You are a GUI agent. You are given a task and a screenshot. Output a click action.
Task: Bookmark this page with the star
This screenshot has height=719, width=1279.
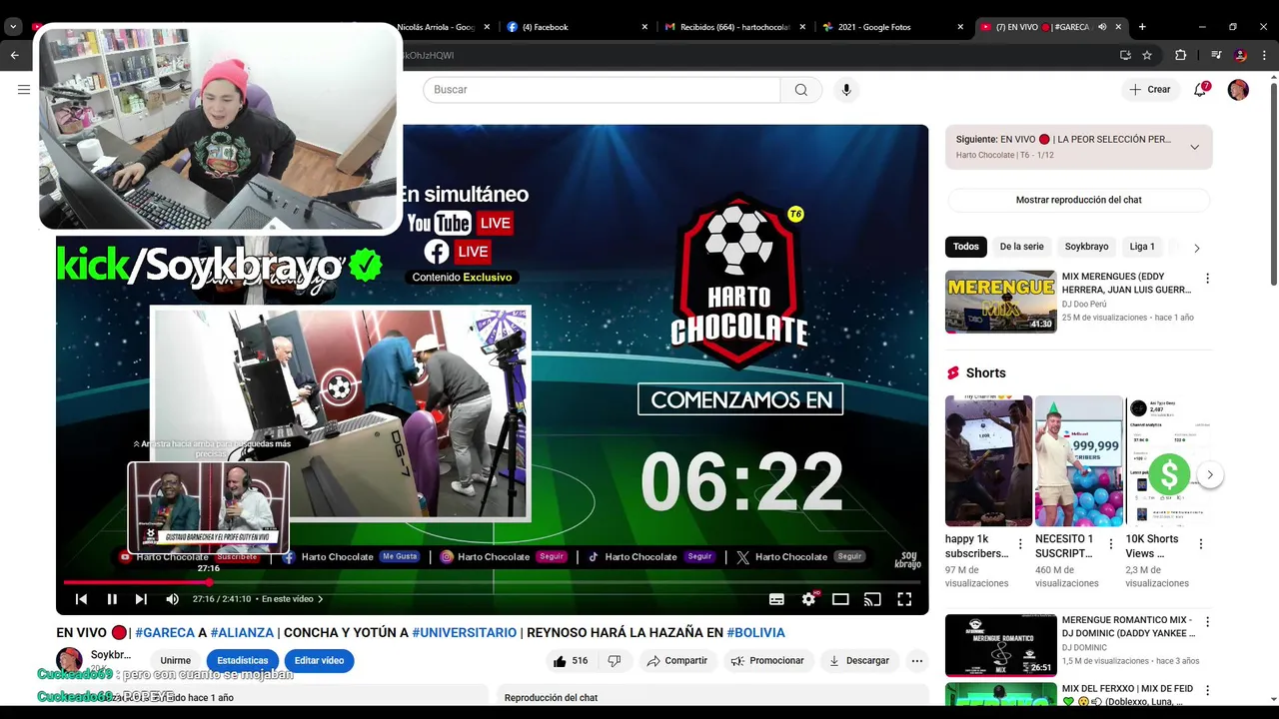[x=1147, y=55]
